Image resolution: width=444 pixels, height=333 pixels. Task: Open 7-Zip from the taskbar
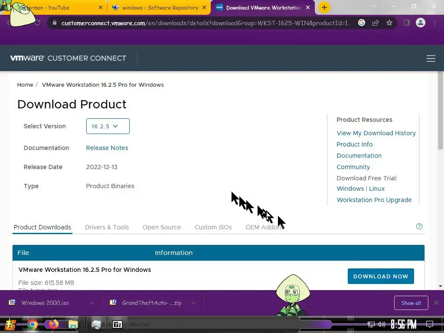point(117,324)
